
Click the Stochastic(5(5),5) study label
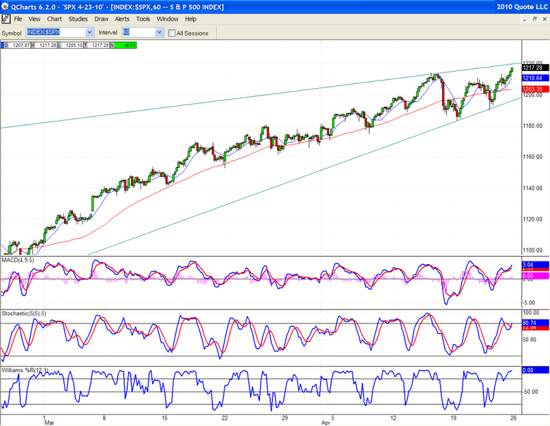pyautogui.click(x=22, y=312)
